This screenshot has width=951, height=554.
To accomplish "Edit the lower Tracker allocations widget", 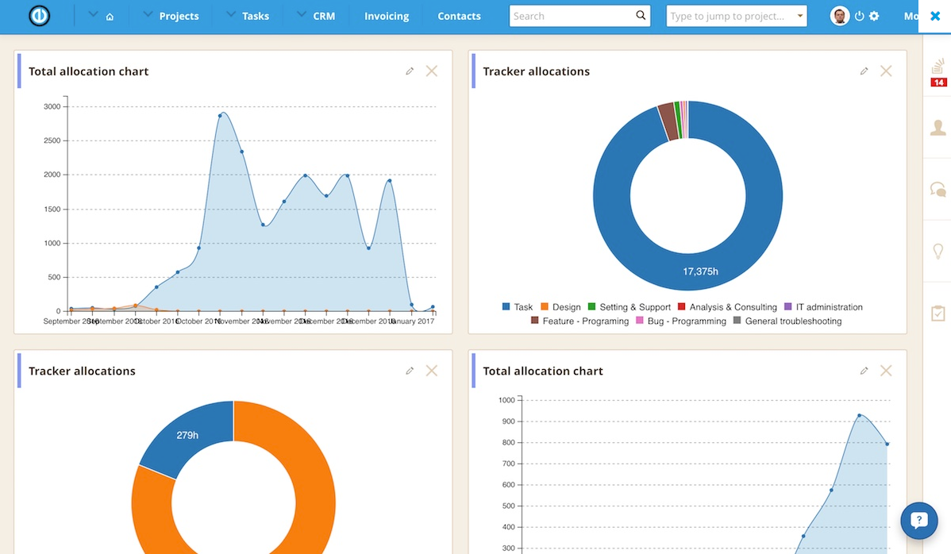I will click(410, 371).
